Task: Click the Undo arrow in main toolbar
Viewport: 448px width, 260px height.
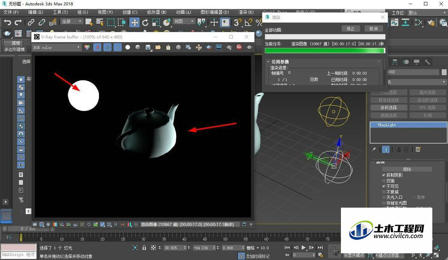Action: [x=8, y=22]
